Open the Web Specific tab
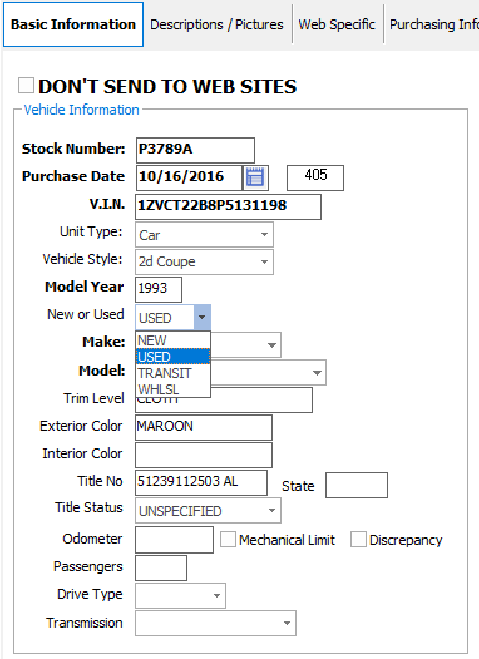 tap(337, 24)
